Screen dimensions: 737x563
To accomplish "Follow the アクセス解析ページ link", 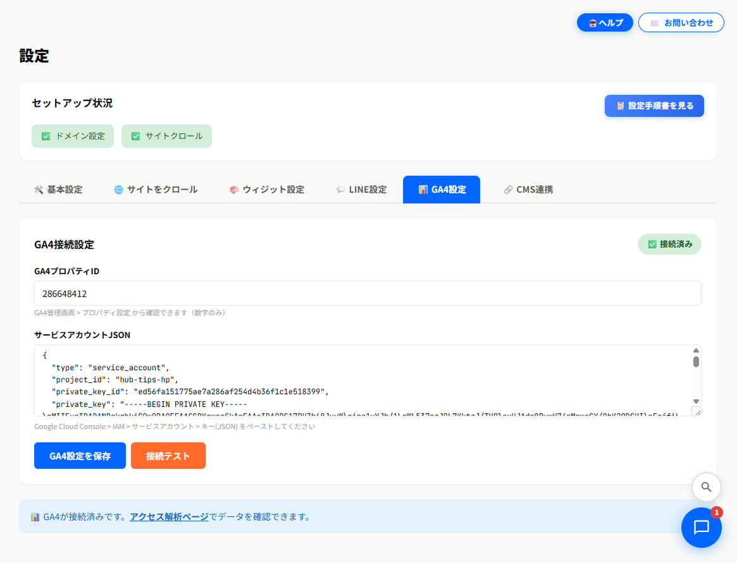I will pos(169,517).
